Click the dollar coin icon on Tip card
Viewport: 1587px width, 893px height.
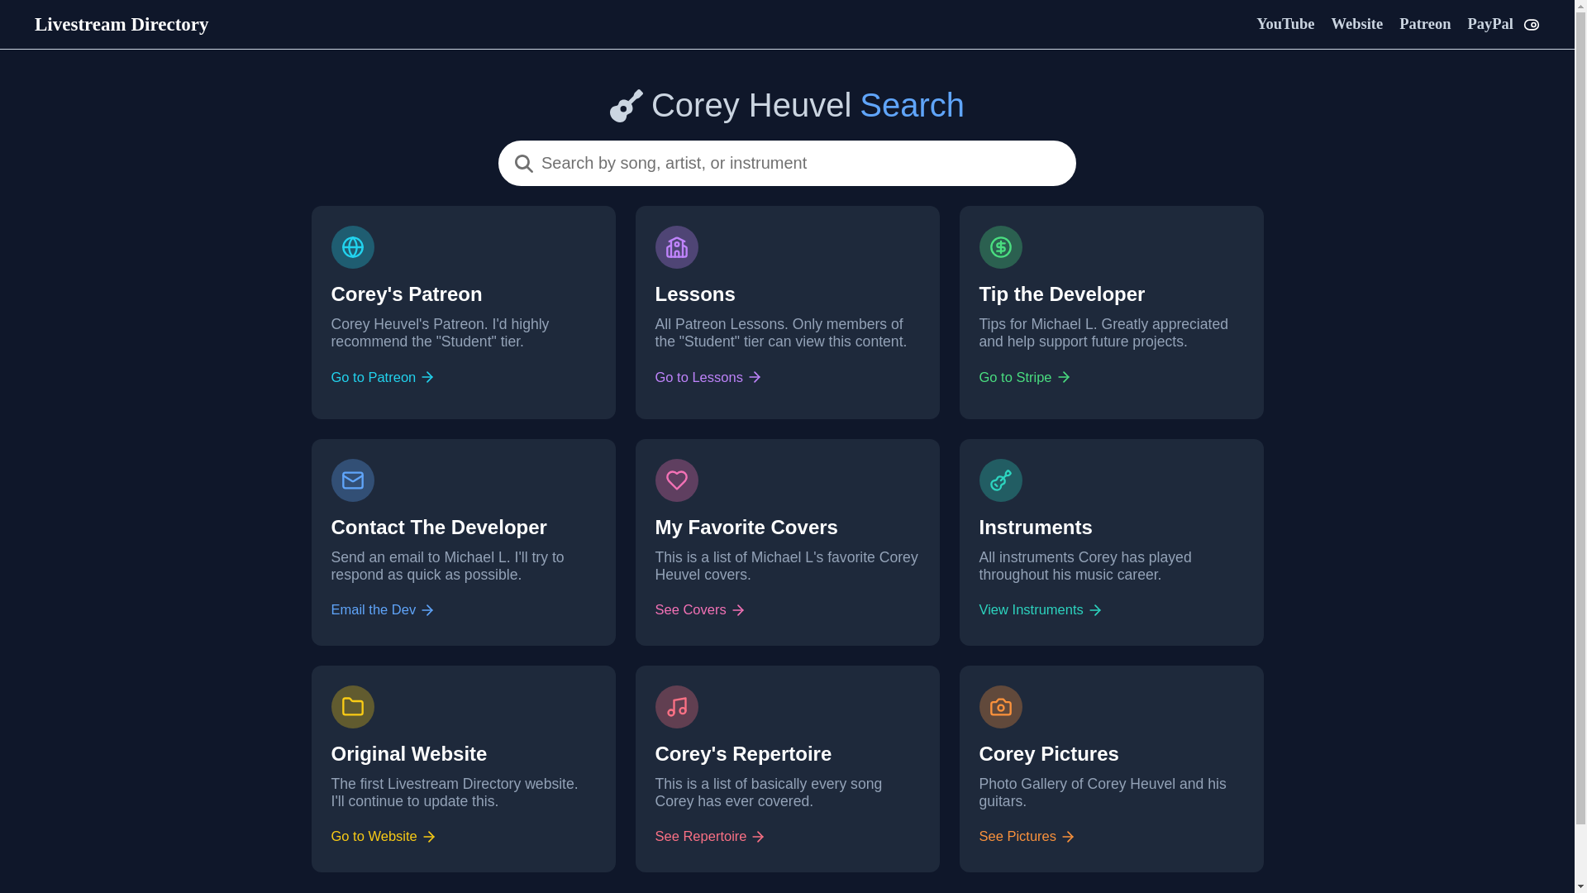pos(1000,247)
